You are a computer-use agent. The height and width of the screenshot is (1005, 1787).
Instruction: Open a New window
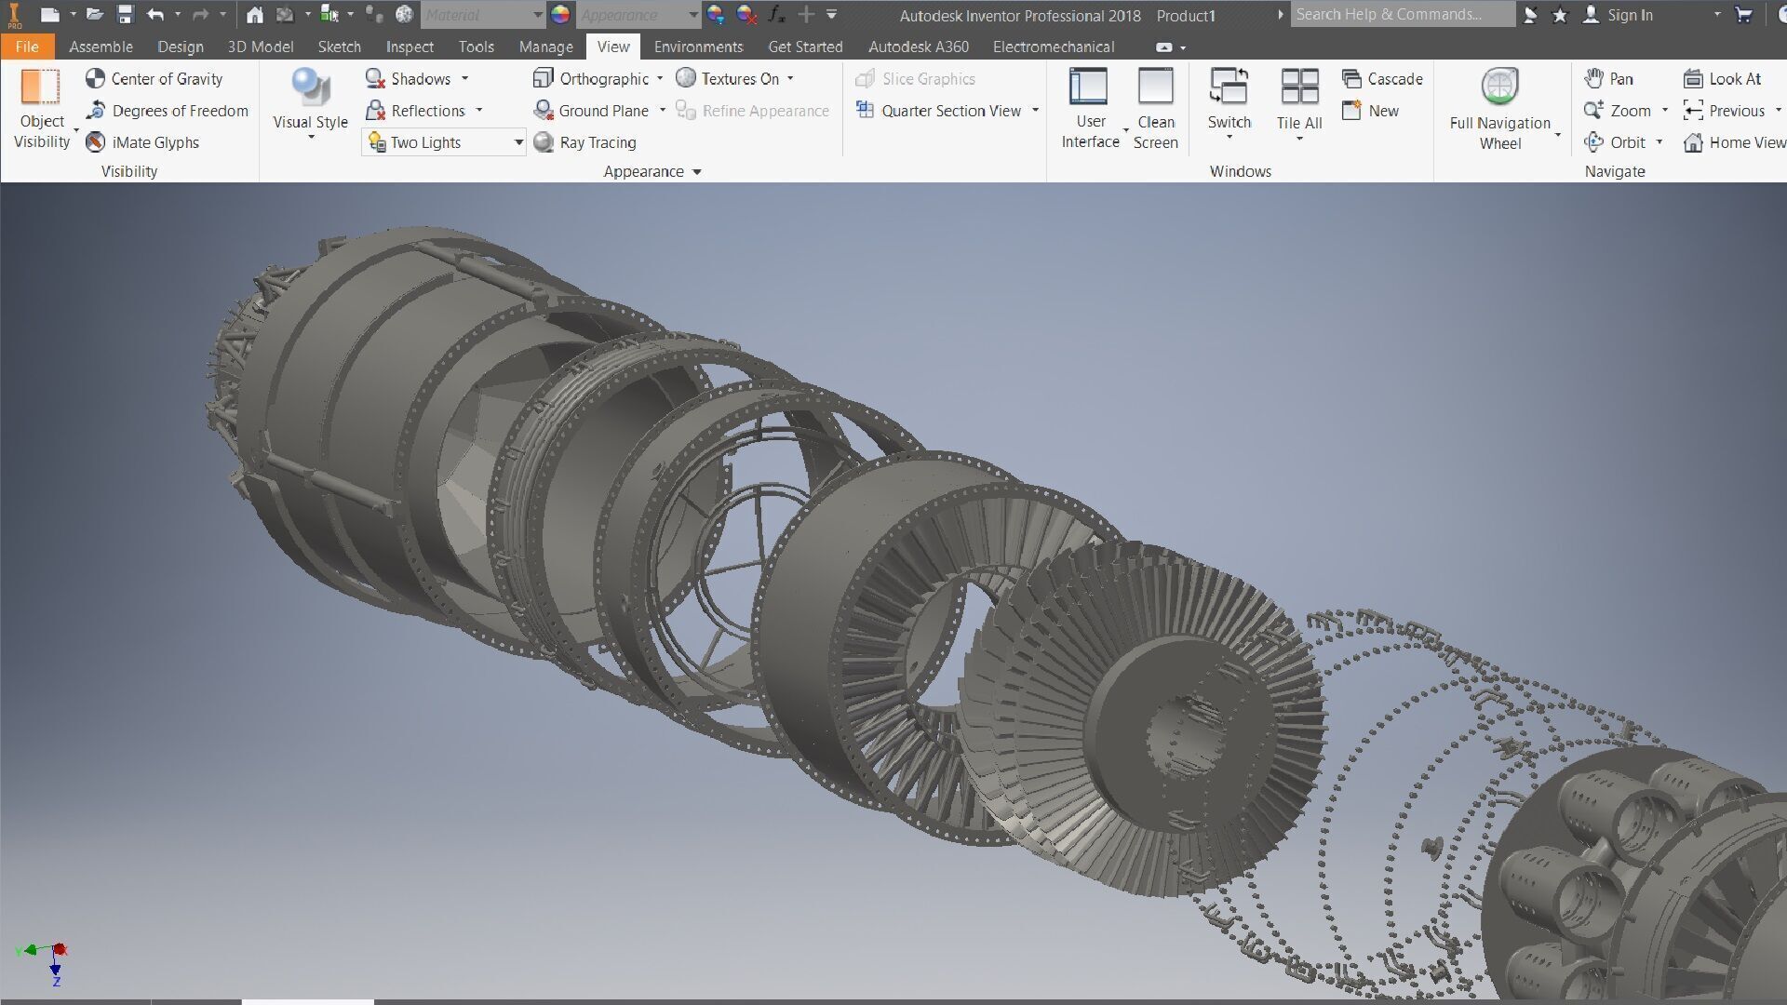click(1371, 111)
